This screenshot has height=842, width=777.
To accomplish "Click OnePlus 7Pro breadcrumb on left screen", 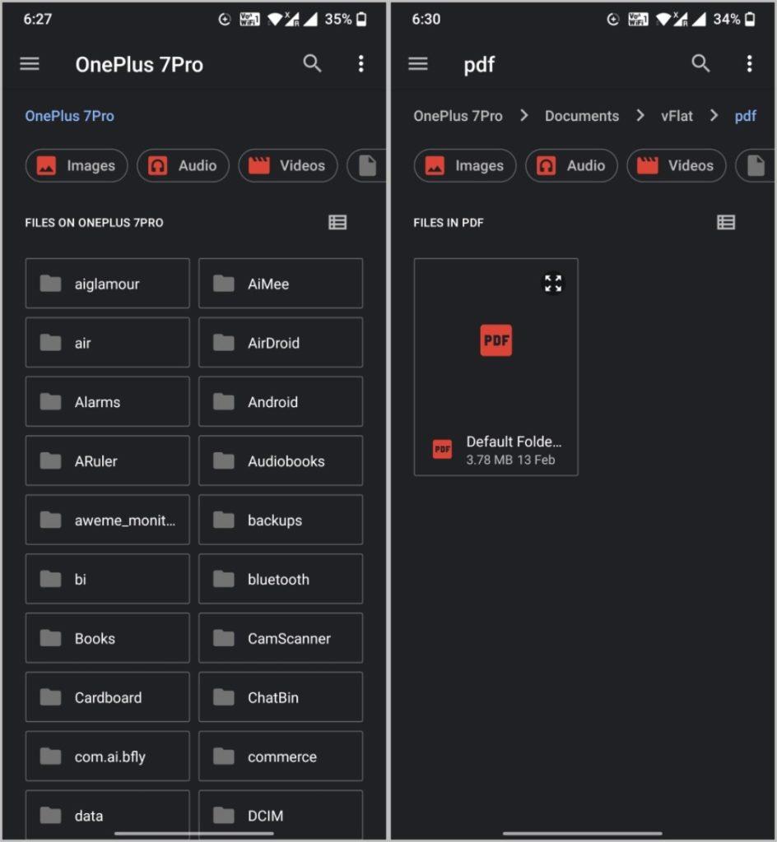I will pyautogui.click(x=70, y=116).
